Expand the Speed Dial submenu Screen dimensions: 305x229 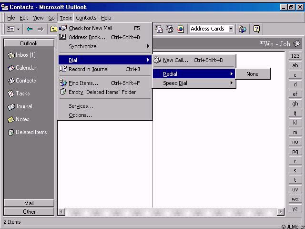pos(194,83)
